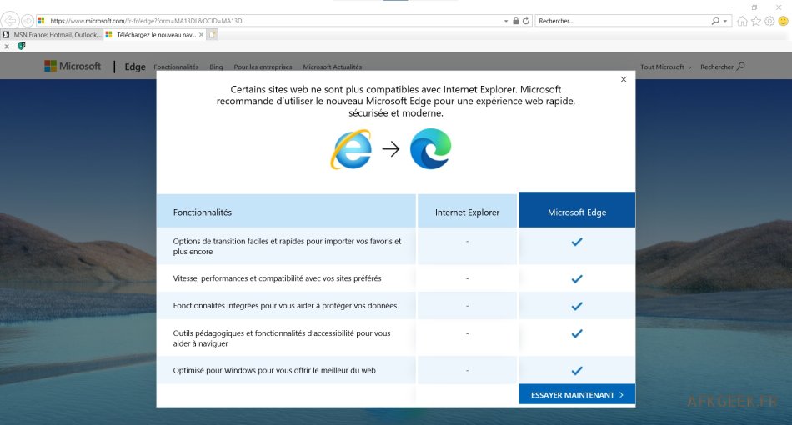Click the Rechercher search link in page header
The width and height of the screenshot is (792, 425).
pos(722,67)
